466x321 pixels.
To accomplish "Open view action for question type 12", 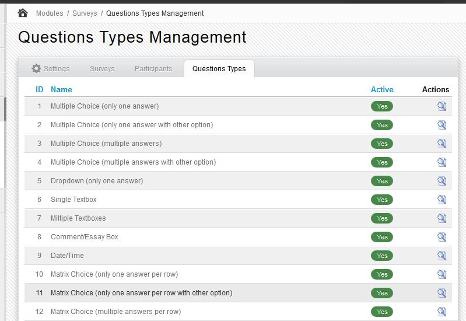I will 442,312.
